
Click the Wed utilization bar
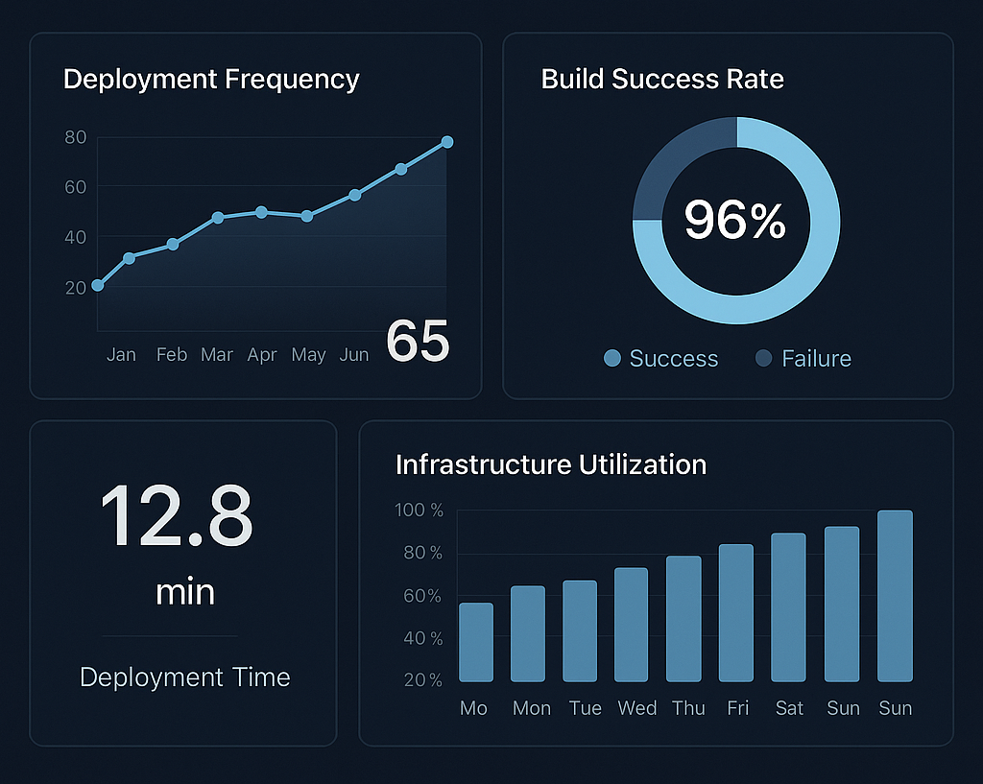point(631,624)
